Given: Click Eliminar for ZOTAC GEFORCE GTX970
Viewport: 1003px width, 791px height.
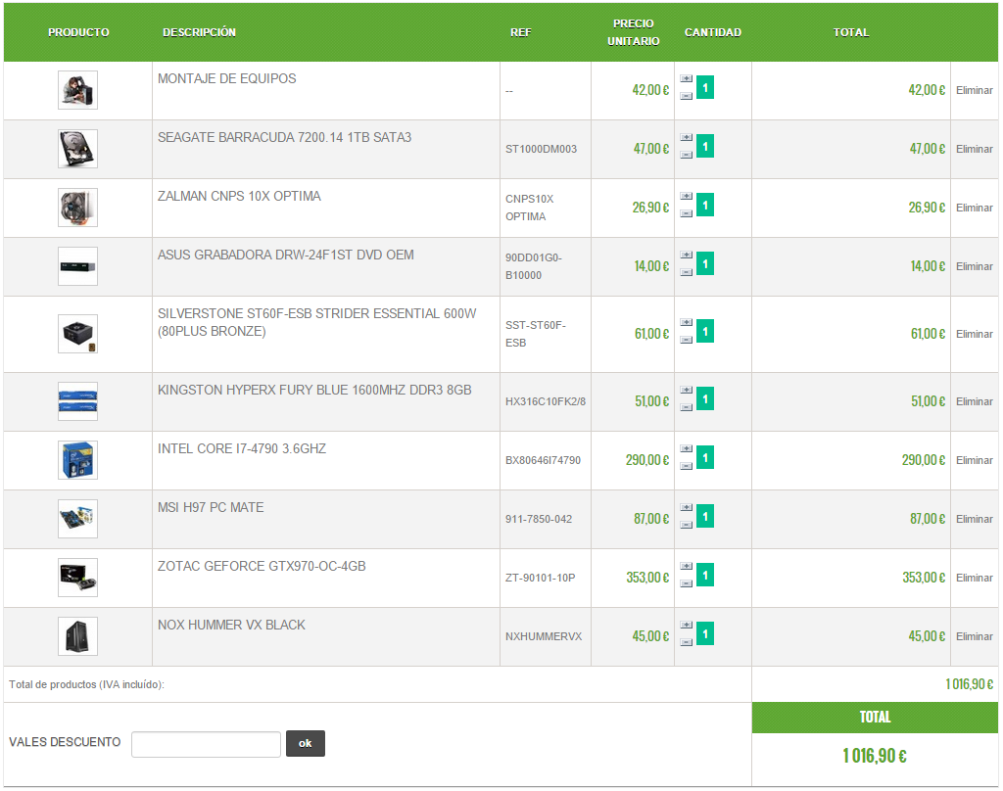Looking at the screenshot, I should pyautogui.click(x=975, y=578).
